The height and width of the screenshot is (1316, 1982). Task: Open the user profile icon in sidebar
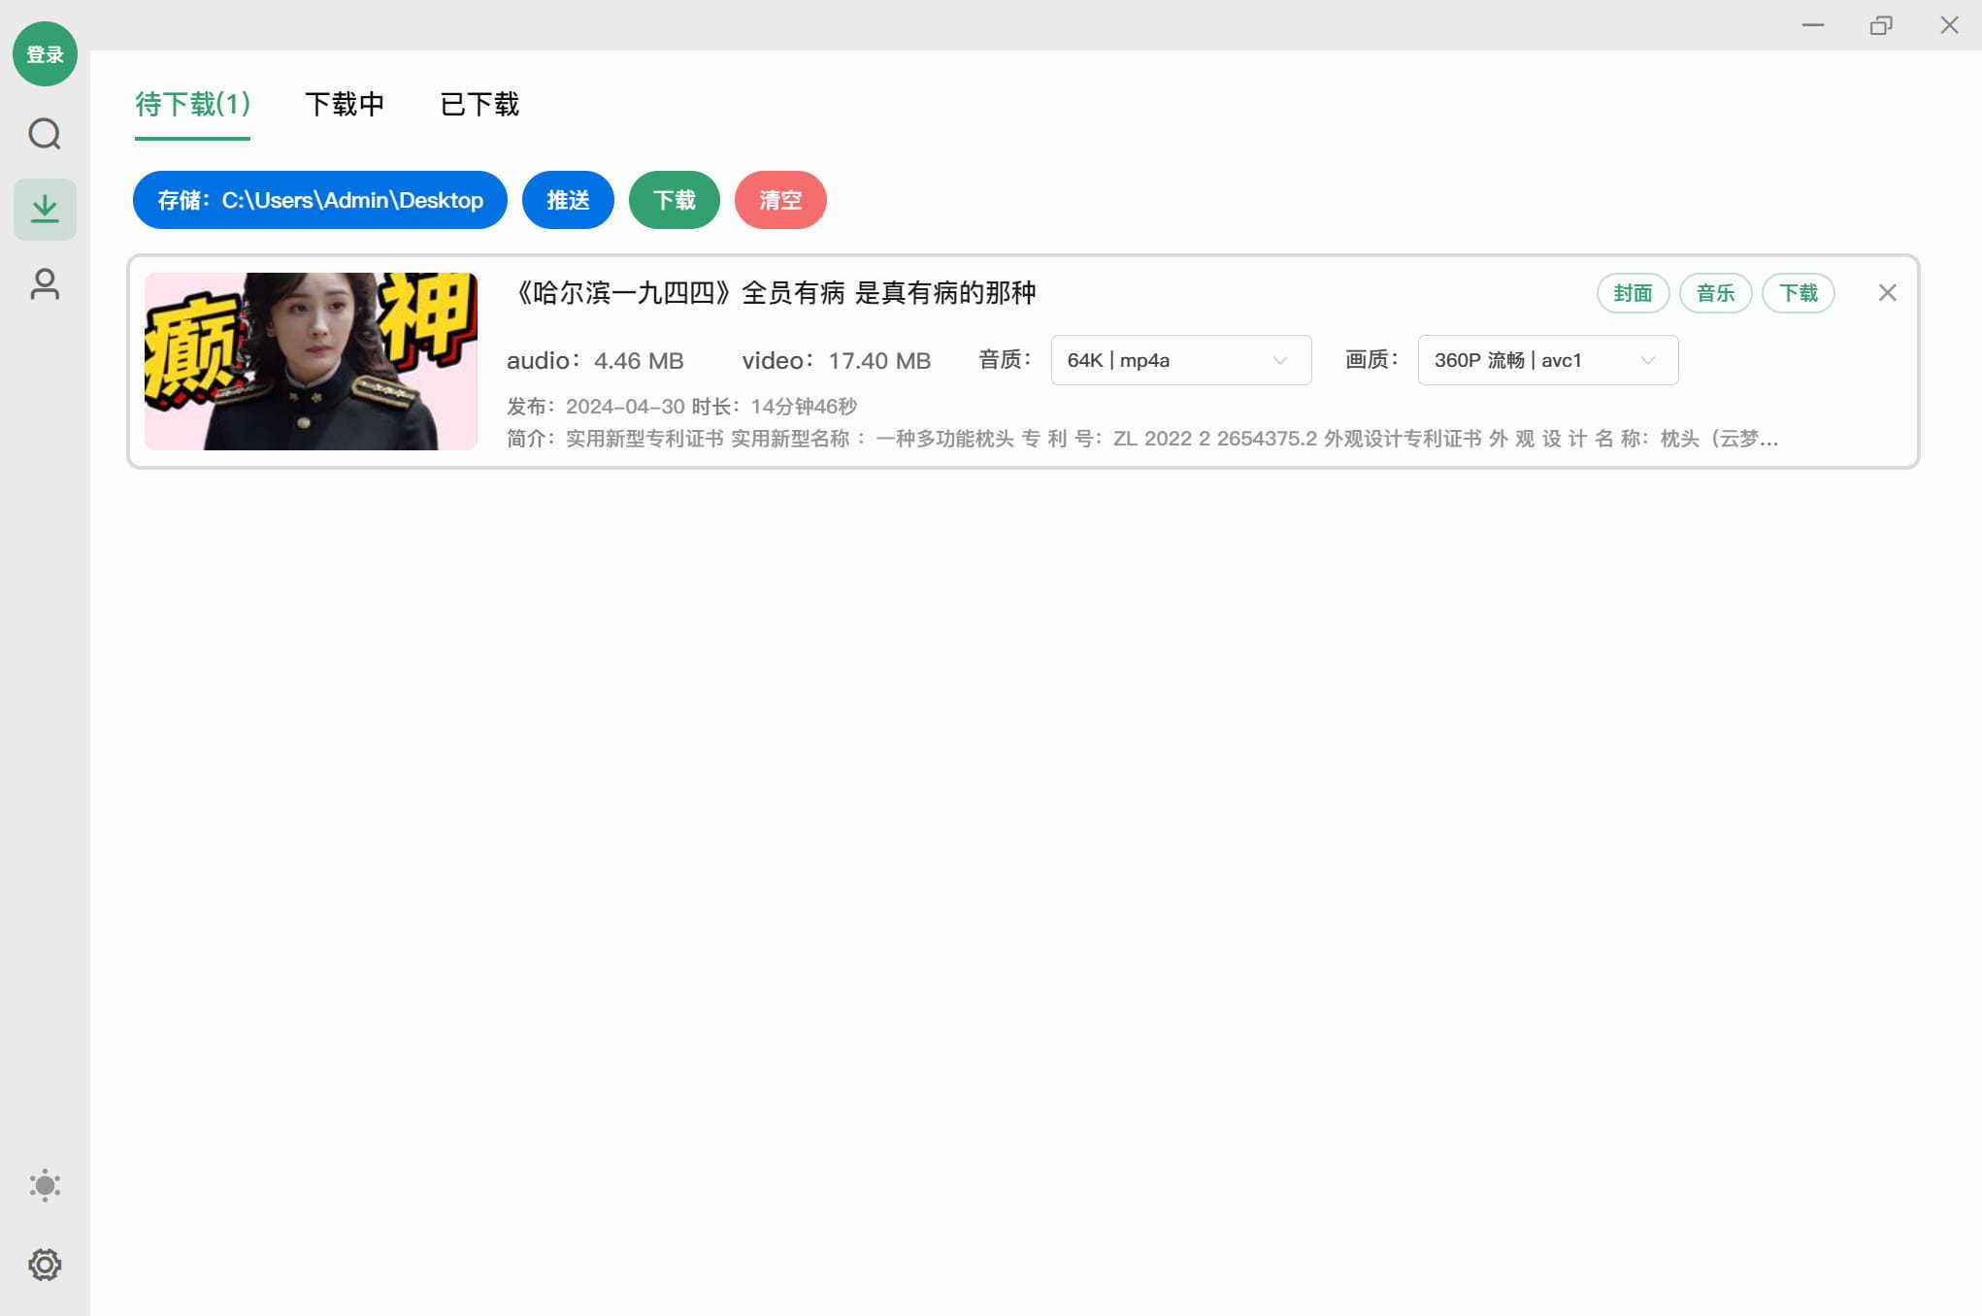tap(45, 282)
